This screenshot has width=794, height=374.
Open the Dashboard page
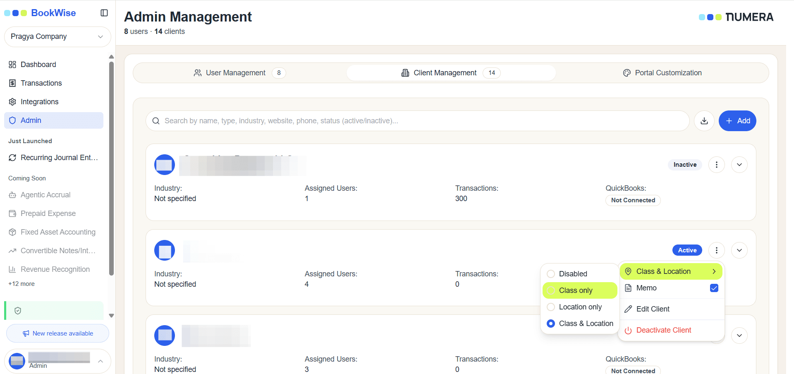tap(54, 65)
